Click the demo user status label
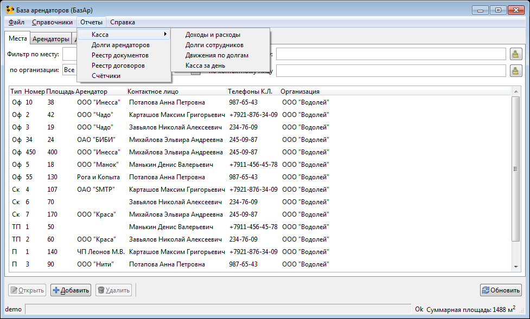530x319 pixels. (13, 309)
